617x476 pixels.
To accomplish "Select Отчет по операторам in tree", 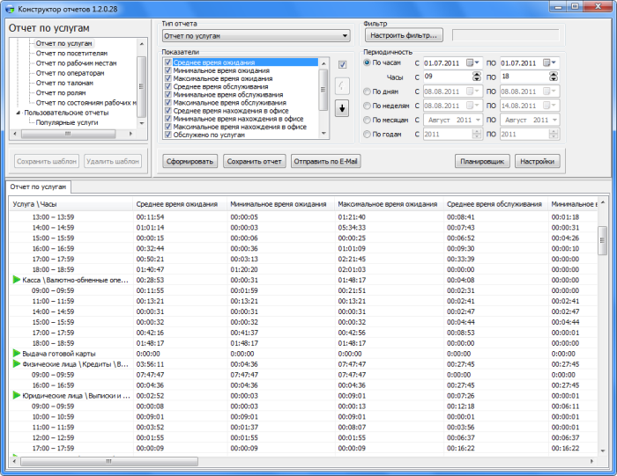I will click(x=70, y=73).
